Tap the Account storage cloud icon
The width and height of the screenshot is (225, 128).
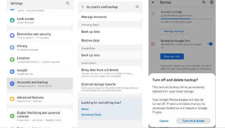pos(153,14)
